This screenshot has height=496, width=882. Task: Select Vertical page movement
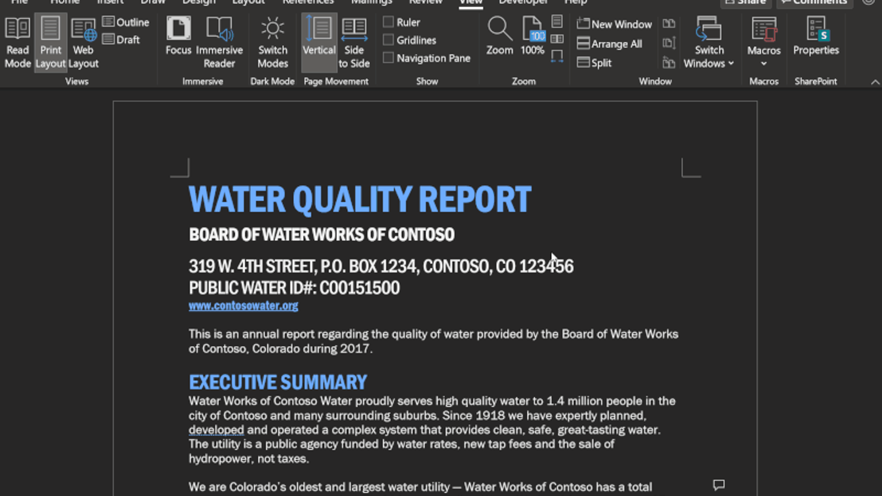click(x=319, y=43)
